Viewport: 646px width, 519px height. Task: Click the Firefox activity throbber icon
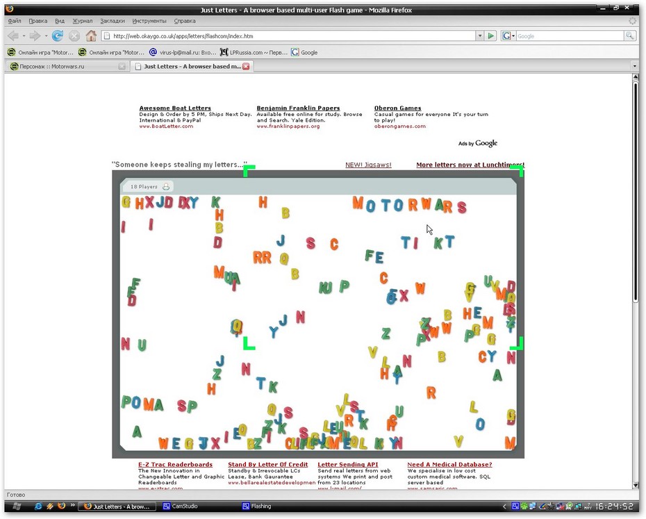click(x=632, y=21)
